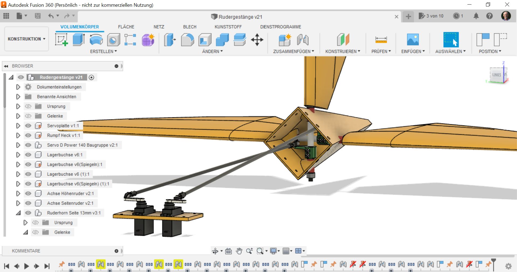The width and height of the screenshot is (517, 272).
Task: Open the ÄNDERN dropdown menu
Action: pyautogui.click(x=213, y=51)
